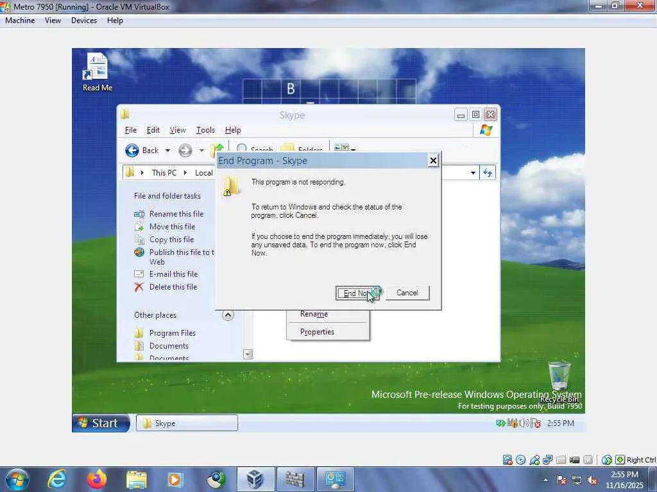Select This PC in the address breadcrumb
This screenshot has width=657, height=492.
tap(164, 173)
